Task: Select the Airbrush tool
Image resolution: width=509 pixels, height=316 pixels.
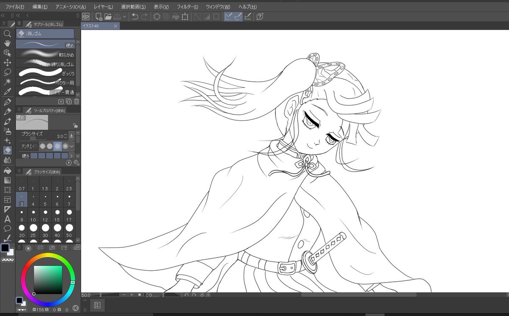Action: tap(7, 131)
